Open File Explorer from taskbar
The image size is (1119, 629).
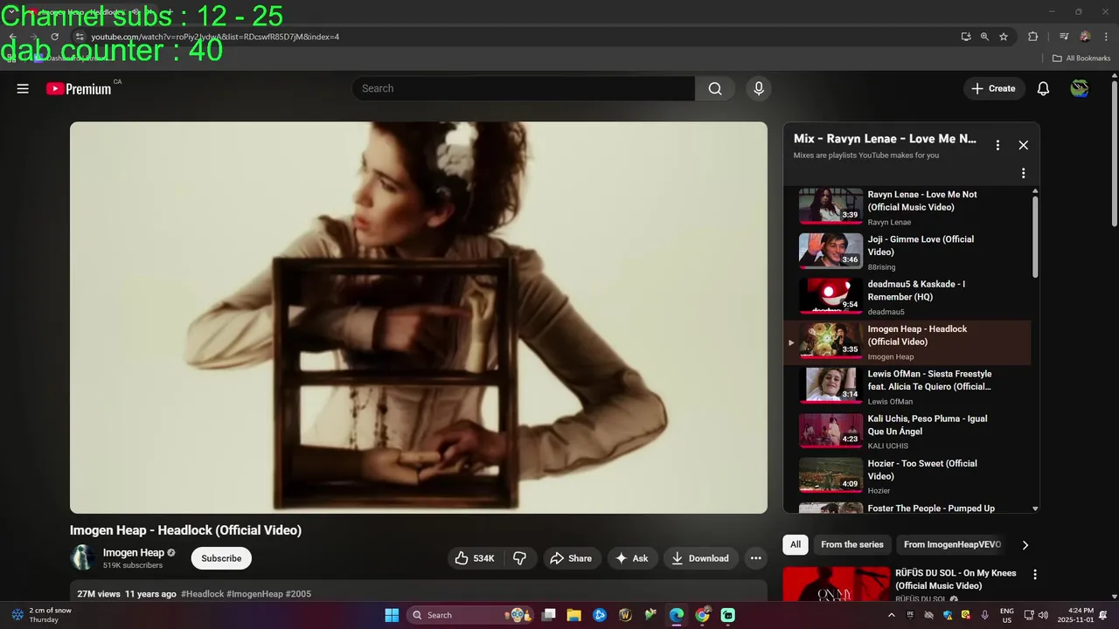(x=574, y=615)
